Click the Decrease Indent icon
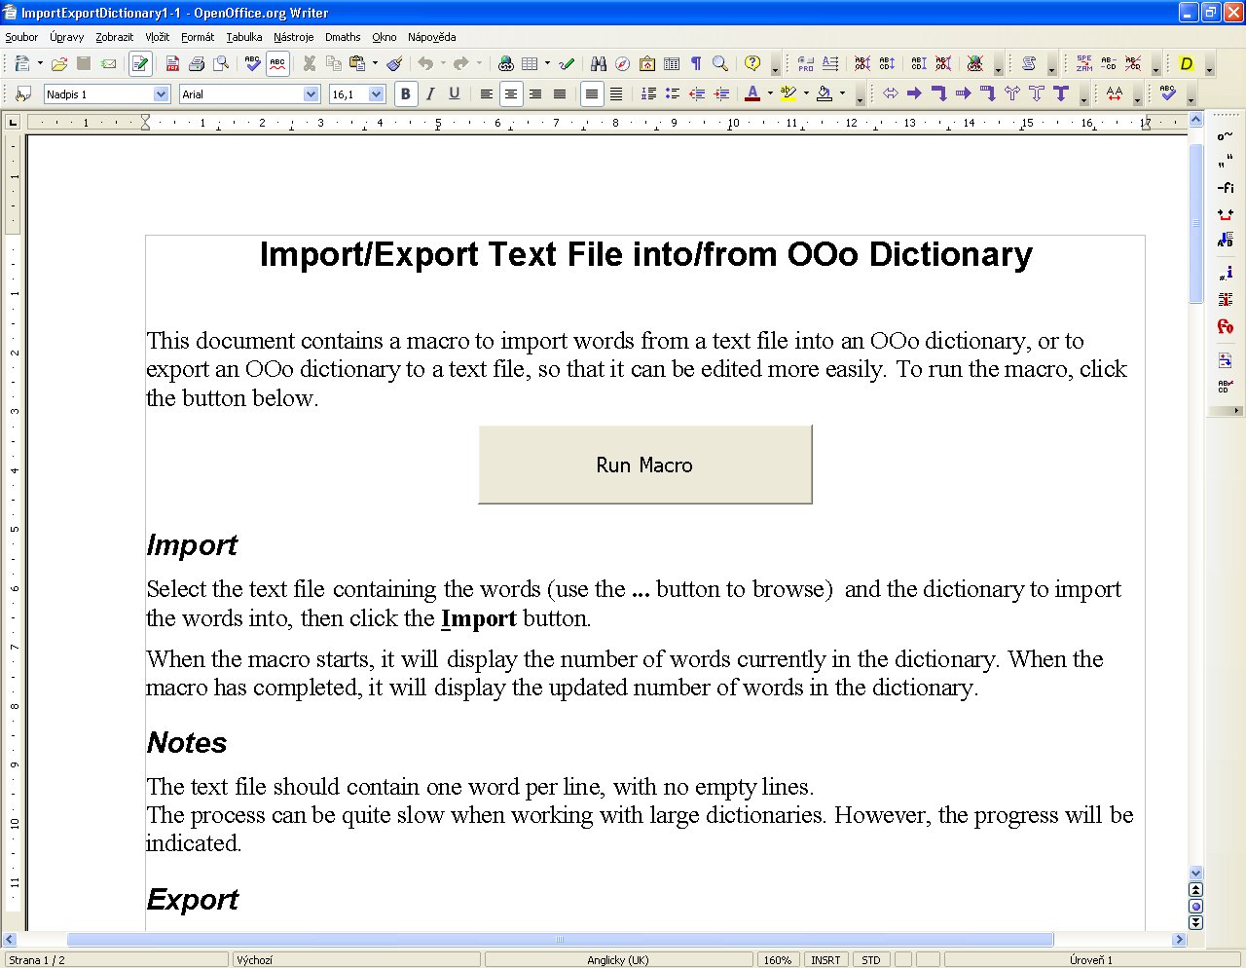 697,93
